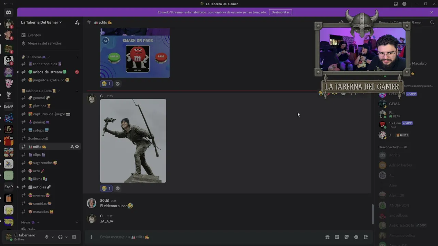Screen dimensions: 438x246
Task: Open the noticias channel
Action: [x=50, y=187]
